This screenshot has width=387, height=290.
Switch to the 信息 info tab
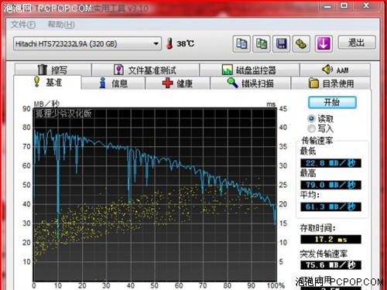coord(113,84)
